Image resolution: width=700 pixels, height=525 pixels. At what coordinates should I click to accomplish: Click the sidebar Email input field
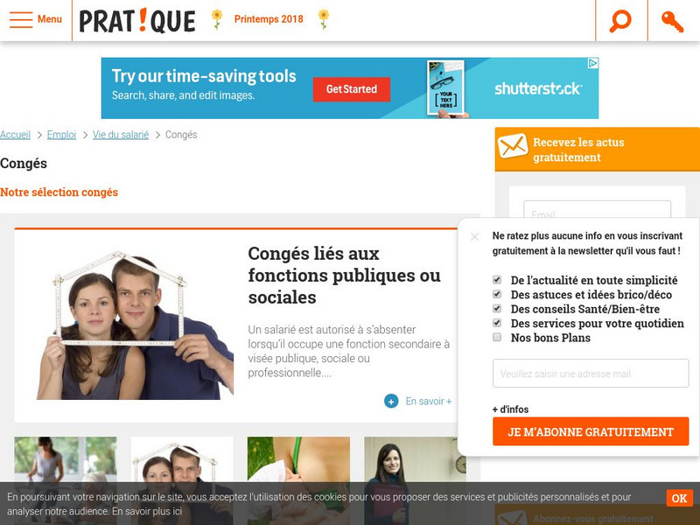pyautogui.click(x=597, y=210)
